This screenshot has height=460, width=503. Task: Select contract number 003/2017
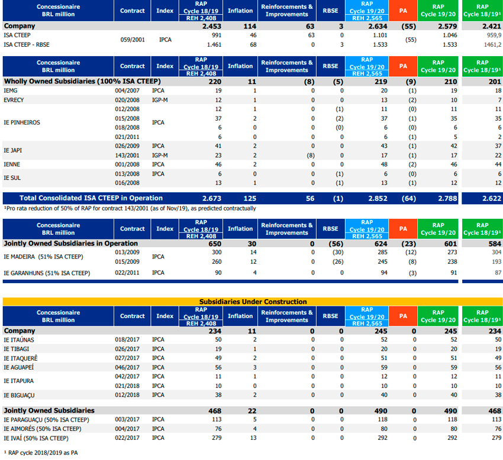point(127,419)
